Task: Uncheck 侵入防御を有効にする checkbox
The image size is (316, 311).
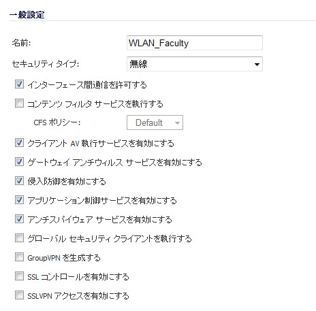Action: tap(19, 181)
